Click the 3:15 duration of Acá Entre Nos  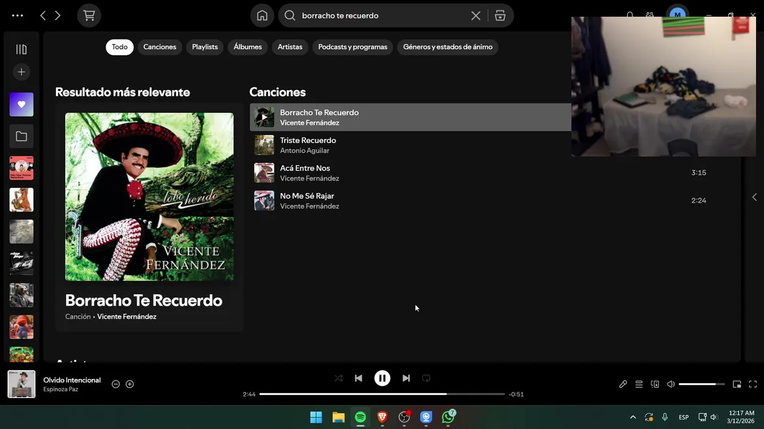tap(698, 173)
